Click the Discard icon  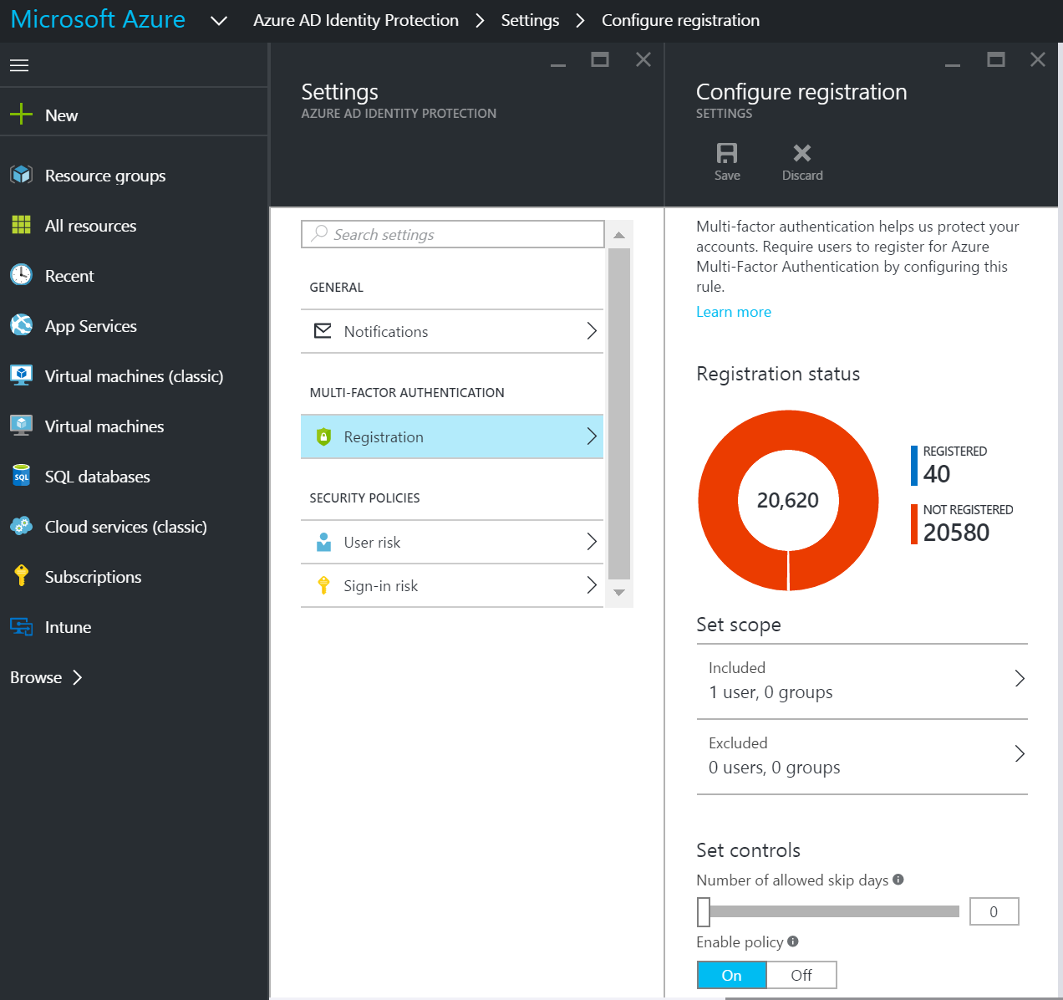point(802,153)
